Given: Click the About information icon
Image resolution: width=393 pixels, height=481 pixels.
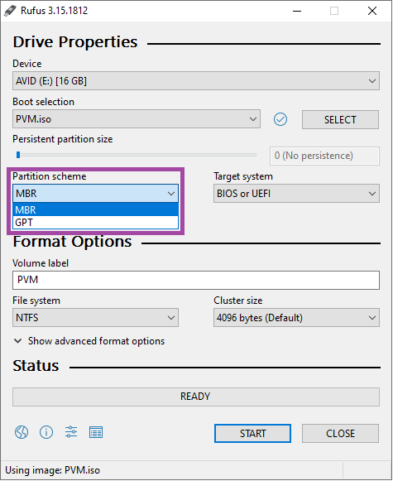Looking at the screenshot, I should [46, 432].
